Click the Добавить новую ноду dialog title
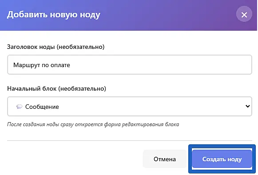 tap(53, 15)
